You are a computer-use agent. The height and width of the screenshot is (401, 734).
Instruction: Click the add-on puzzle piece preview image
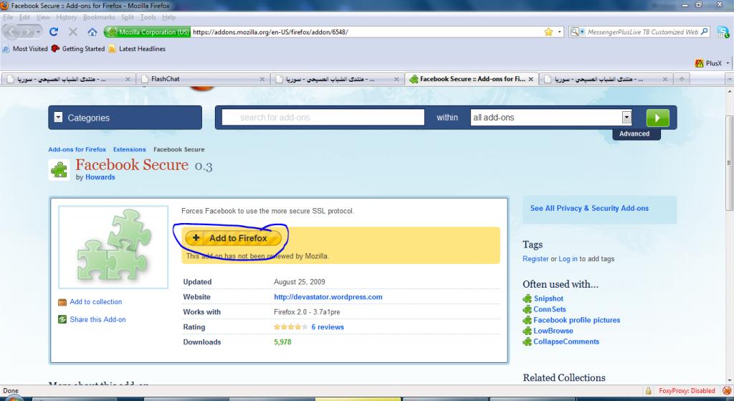tap(113, 245)
